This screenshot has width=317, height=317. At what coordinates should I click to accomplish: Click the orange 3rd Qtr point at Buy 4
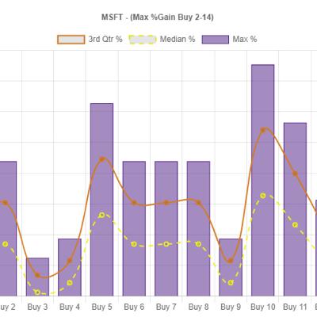70,261
